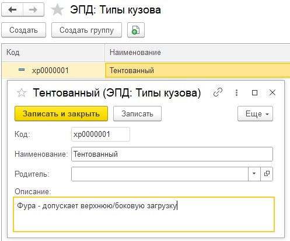Expand the Родитель dropdown arrow
This screenshot has height=241, width=290.
[x=254, y=174]
